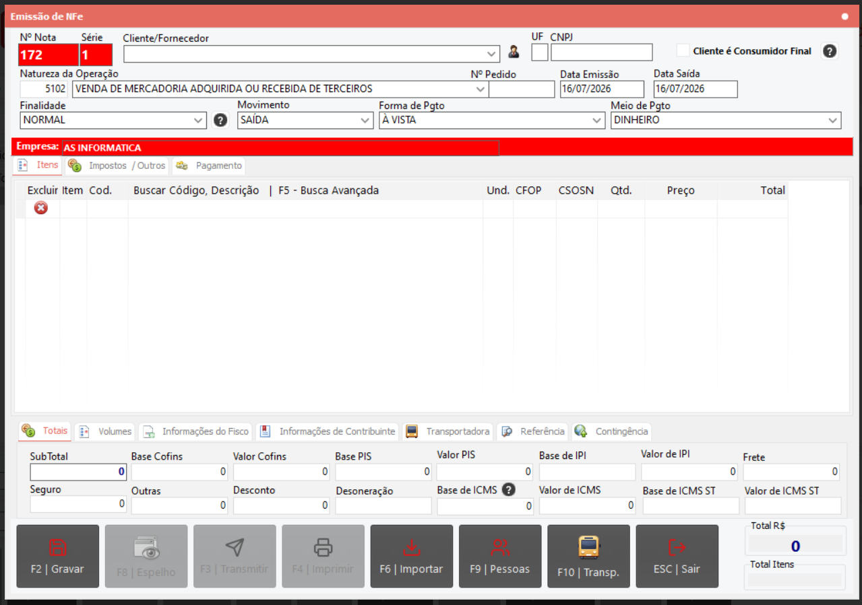Click the SubTotal field

[x=78, y=472]
